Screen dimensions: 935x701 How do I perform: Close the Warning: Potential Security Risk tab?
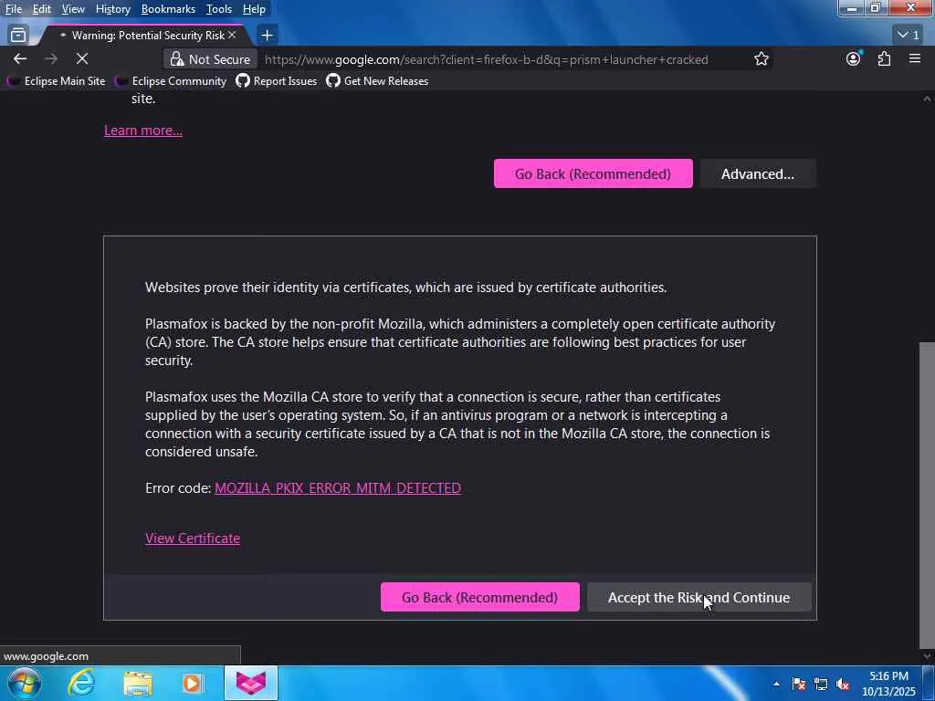pyautogui.click(x=232, y=36)
